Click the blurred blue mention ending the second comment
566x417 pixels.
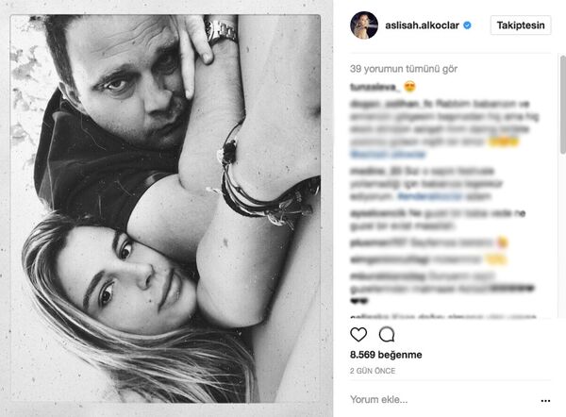click(x=388, y=155)
